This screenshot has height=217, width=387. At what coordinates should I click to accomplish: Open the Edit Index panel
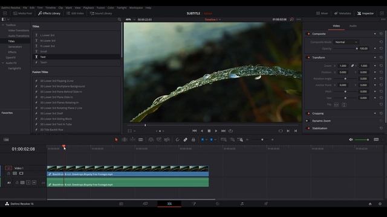point(75,13)
